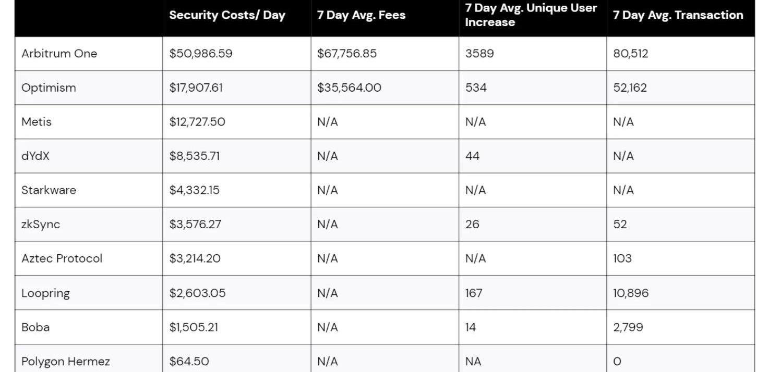Screen dimensions: 769x372
Task: Select the Metis row label
Action: (x=36, y=122)
